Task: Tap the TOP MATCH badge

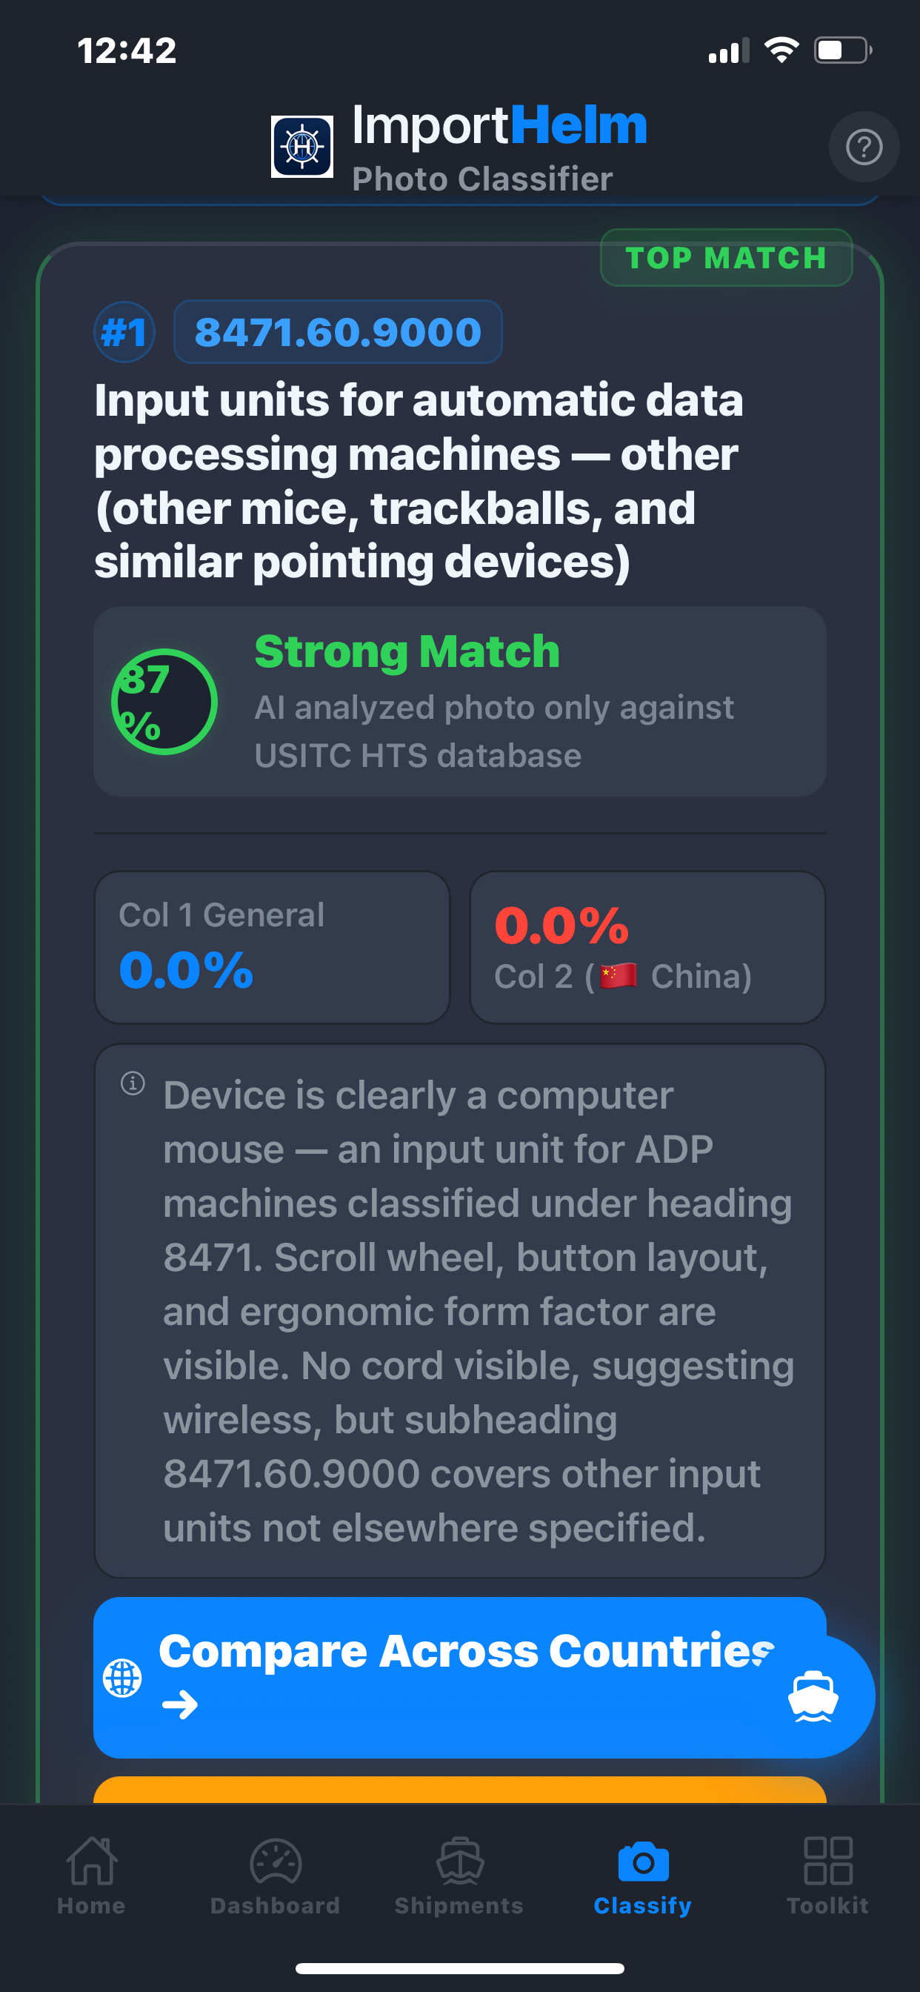Action: [726, 257]
